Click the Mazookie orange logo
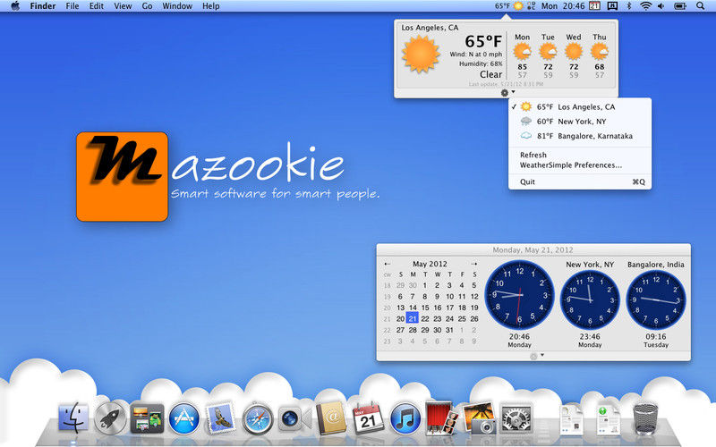 click(x=122, y=176)
